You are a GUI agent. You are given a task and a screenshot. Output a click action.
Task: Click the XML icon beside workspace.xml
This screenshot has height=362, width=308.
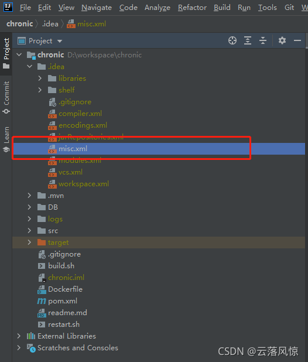pyautogui.click(x=52, y=184)
